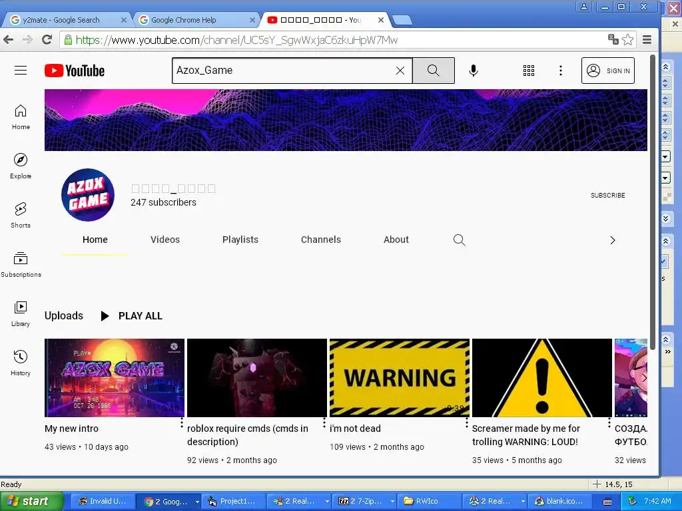Run the search with the magnifier button
Viewport: 682px width, 511px height.
[433, 71]
